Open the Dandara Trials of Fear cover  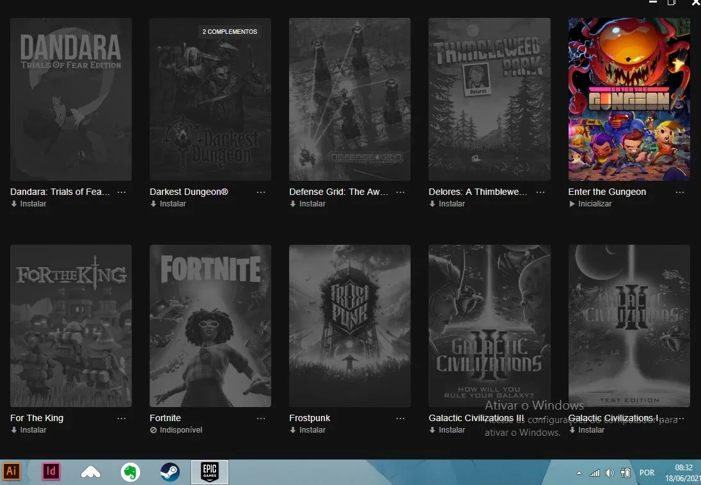70,99
